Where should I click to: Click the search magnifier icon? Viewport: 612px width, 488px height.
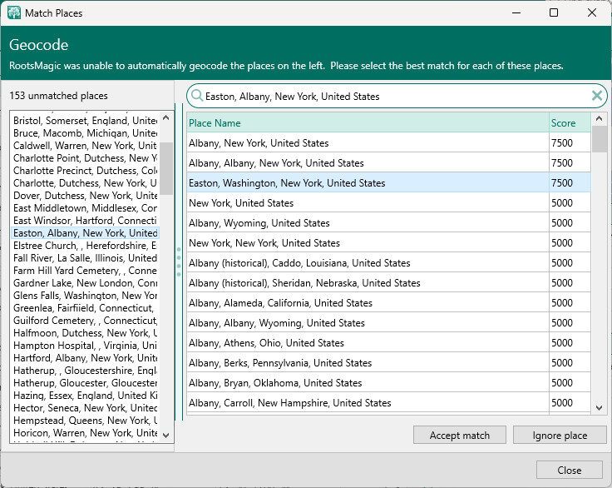pyautogui.click(x=197, y=96)
